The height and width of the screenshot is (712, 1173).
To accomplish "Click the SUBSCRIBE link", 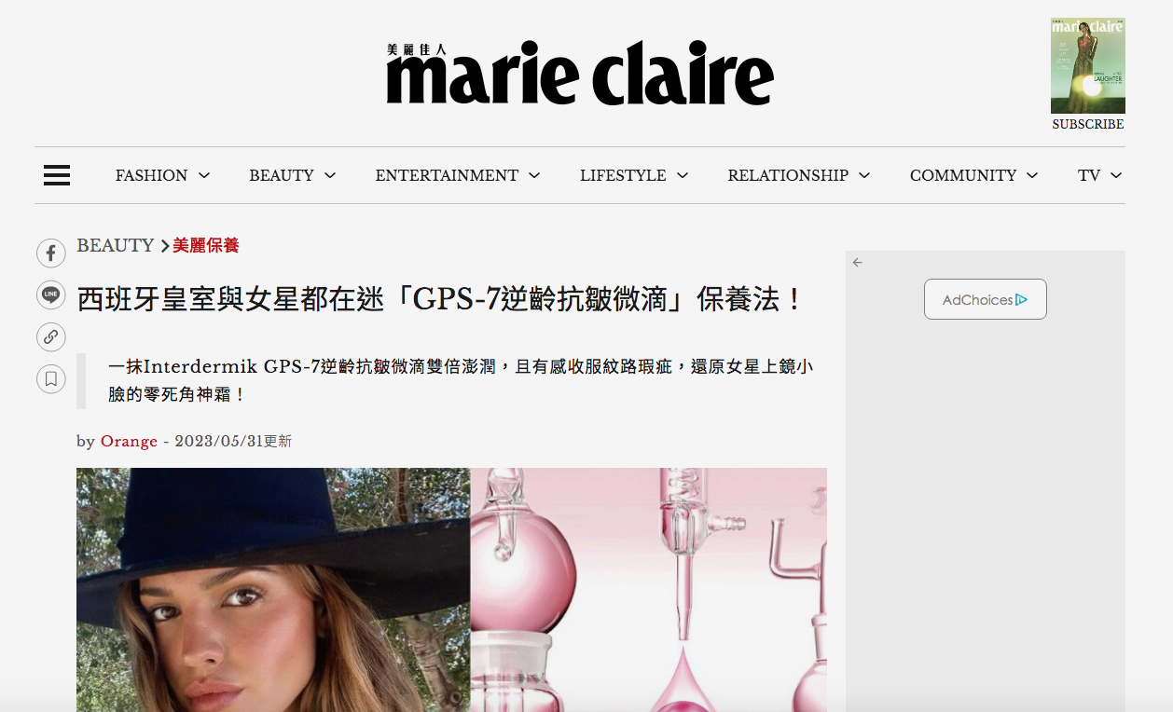I will [x=1088, y=124].
